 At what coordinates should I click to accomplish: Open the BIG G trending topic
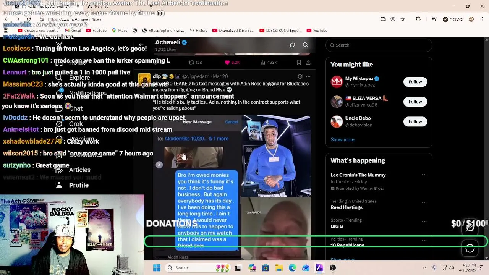(x=337, y=226)
